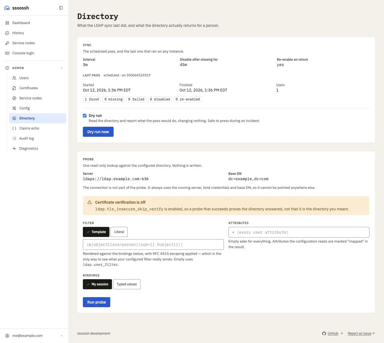Click the '0 re-enabled' result badge
384x343 pixels.
click(188, 99)
